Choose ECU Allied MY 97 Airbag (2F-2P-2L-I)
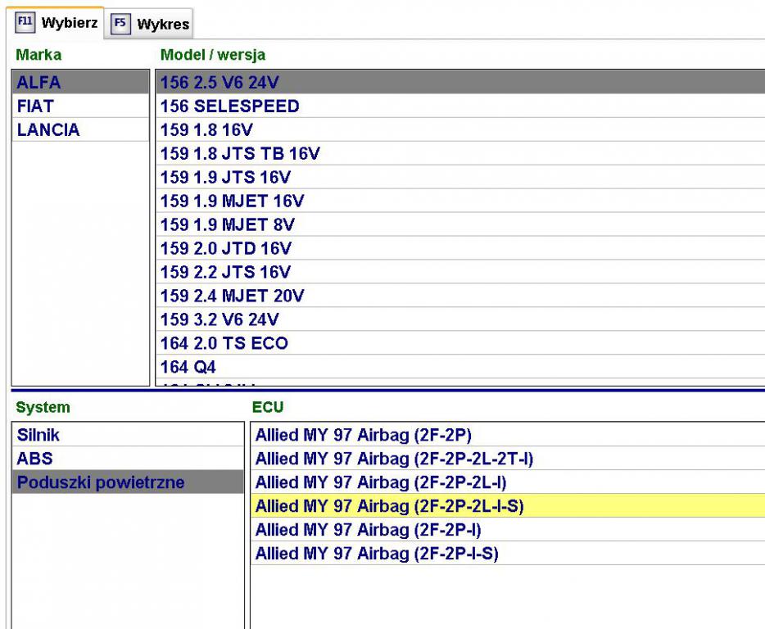The image size is (765, 629). click(x=508, y=482)
